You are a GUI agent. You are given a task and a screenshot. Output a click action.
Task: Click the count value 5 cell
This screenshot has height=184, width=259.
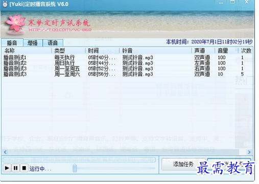click(242, 74)
